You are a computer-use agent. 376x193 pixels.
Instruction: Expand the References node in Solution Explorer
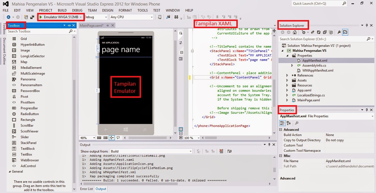click(x=288, y=75)
